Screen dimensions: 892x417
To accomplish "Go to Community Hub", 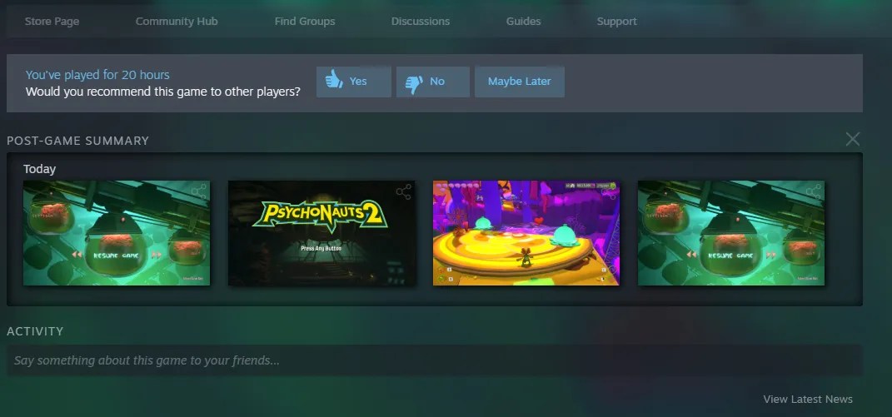I will [177, 22].
